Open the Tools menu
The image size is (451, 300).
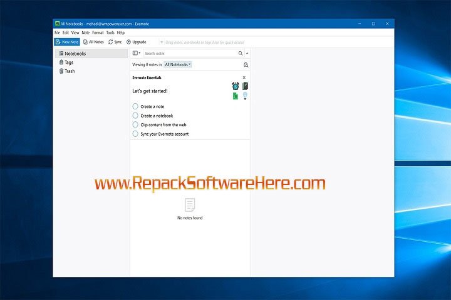coord(110,32)
